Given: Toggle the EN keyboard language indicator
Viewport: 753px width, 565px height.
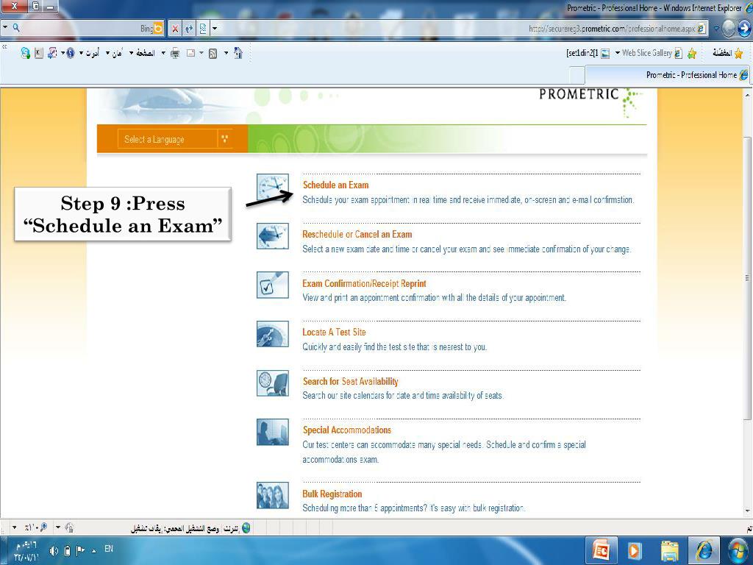Looking at the screenshot, I should point(107,550).
